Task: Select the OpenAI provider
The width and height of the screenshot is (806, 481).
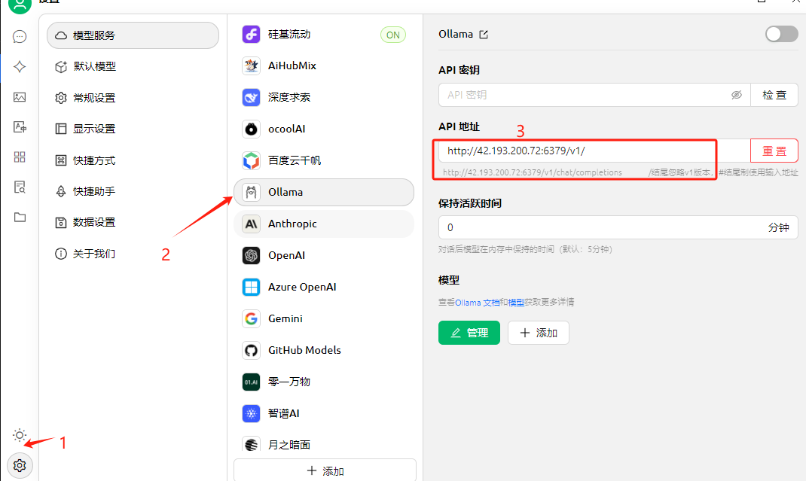Action: pyautogui.click(x=324, y=255)
